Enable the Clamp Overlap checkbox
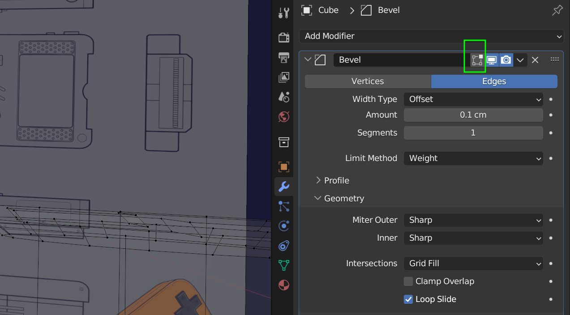 click(408, 281)
